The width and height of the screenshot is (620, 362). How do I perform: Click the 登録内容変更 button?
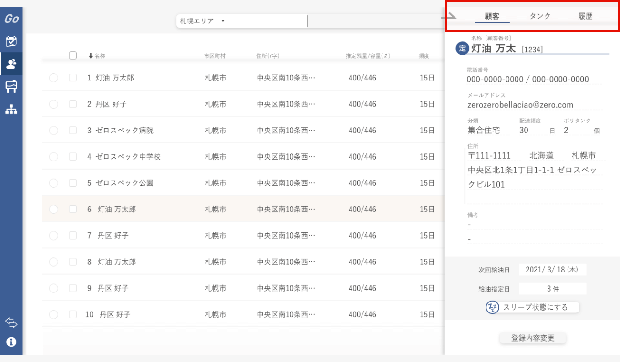coord(533,338)
